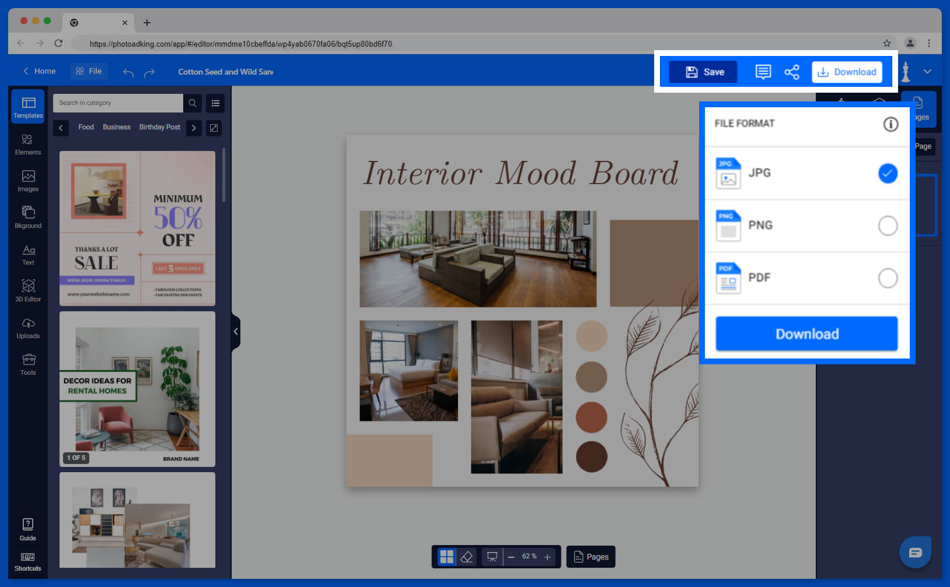950x587 pixels.
Task: Open the Text tool panel
Action: (x=27, y=255)
